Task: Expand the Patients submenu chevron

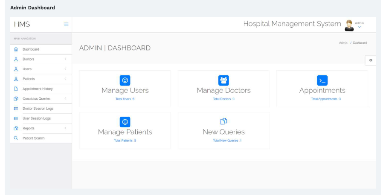Action: coord(65,79)
